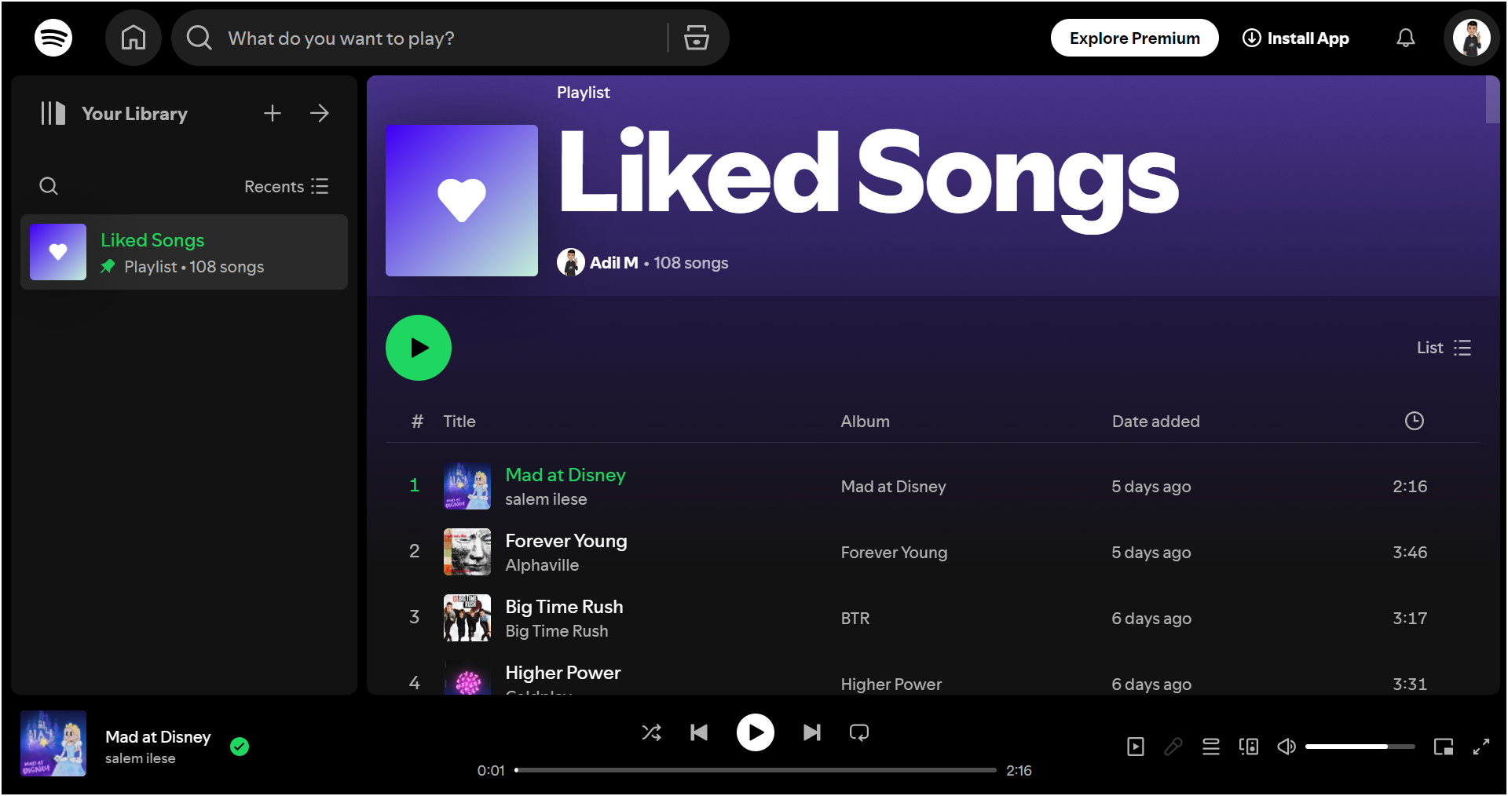This screenshot has height=796, width=1508.
Task: Open miniplayer icon
Action: click(1444, 747)
